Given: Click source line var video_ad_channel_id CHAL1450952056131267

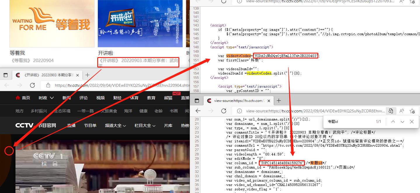Looking at the screenshot, I should point(274,185).
